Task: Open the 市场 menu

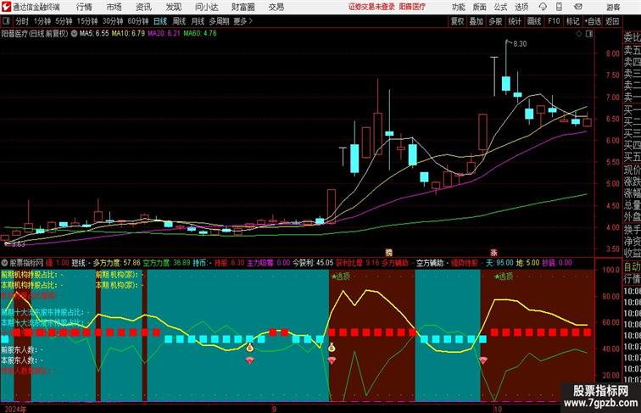Action: pos(114,7)
